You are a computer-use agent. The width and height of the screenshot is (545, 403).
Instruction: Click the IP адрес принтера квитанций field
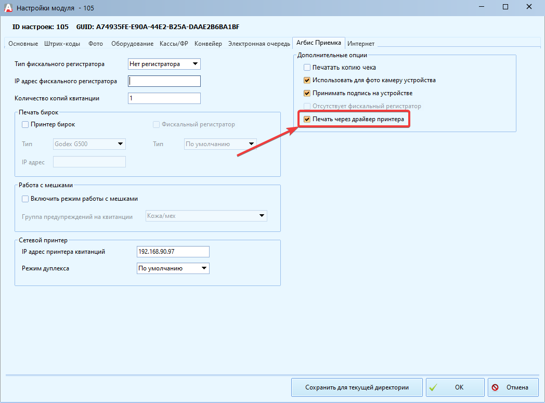point(173,252)
